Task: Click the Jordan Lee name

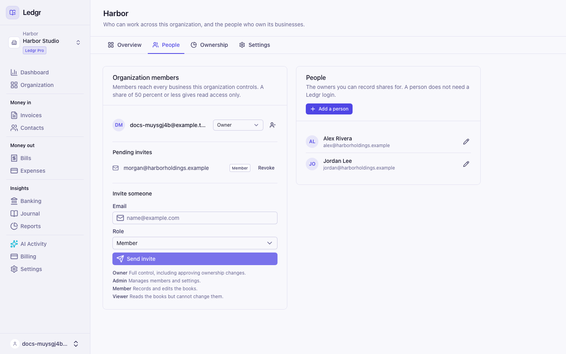Action: coord(338,161)
